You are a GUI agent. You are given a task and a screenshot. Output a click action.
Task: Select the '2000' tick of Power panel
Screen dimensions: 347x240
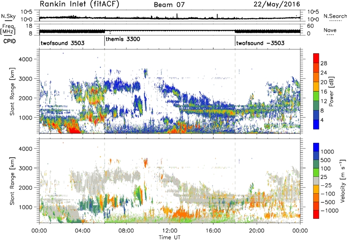pyautogui.click(x=25, y=98)
